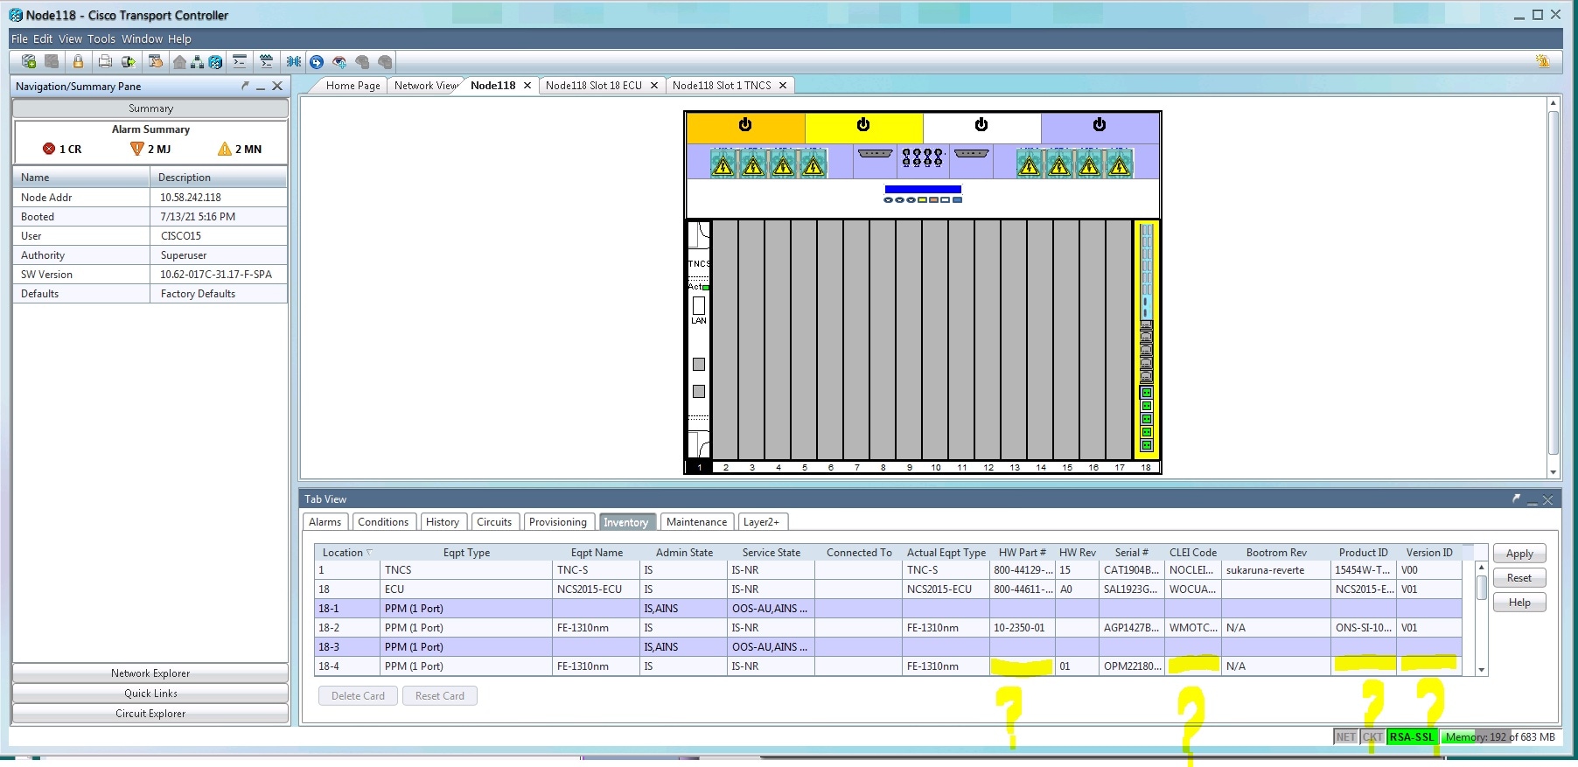Image resolution: width=1578 pixels, height=767 pixels.
Task: Click the Memory usage bar in status bar
Action: (x=1499, y=737)
